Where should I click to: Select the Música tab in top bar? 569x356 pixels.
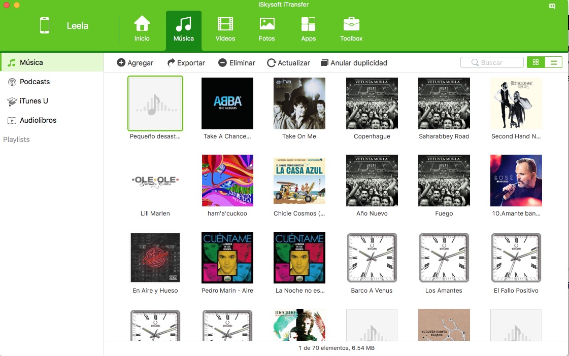point(184,30)
